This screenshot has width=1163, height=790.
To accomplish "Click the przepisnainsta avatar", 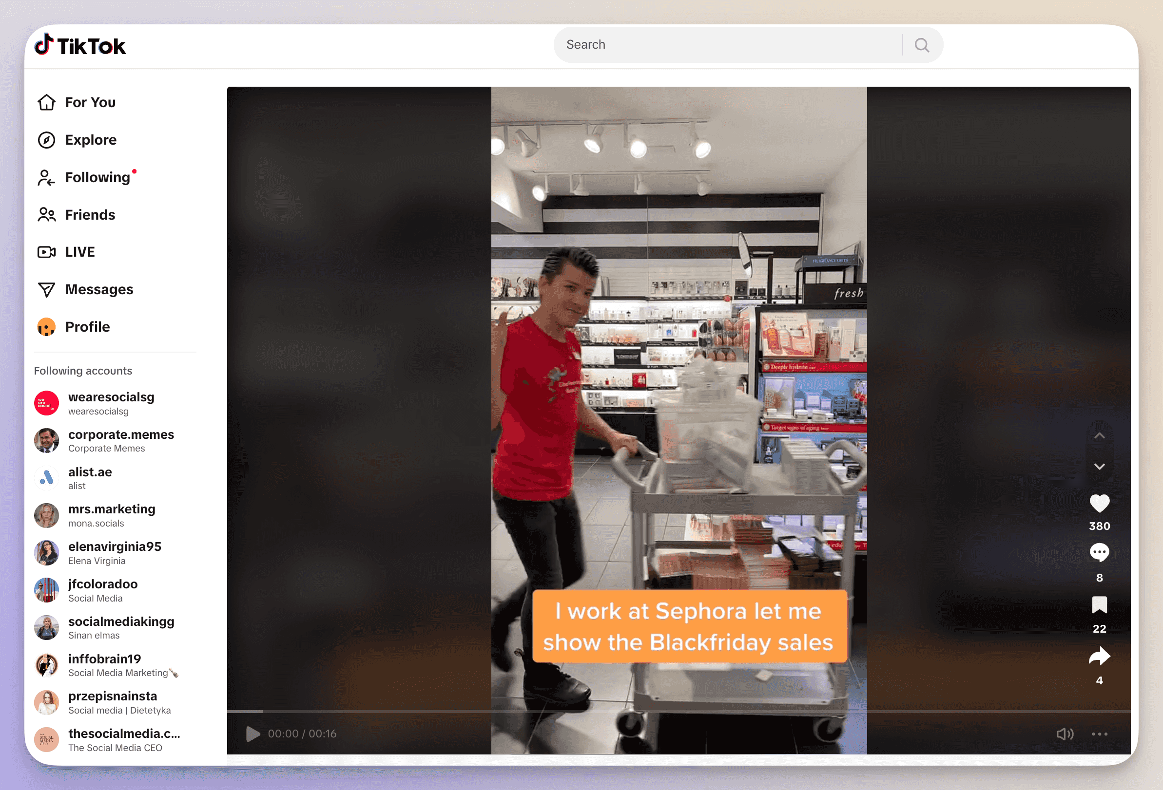I will 46,702.
